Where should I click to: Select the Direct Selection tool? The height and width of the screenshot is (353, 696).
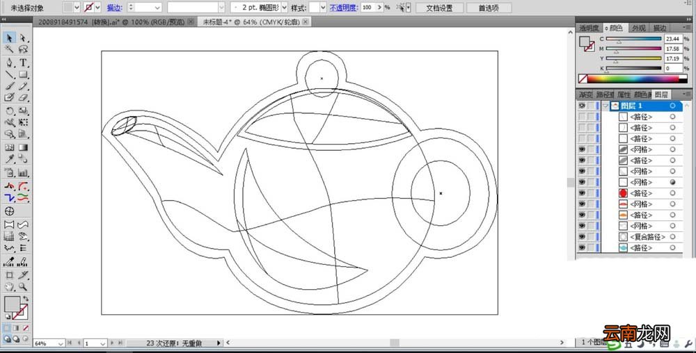pos(23,38)
